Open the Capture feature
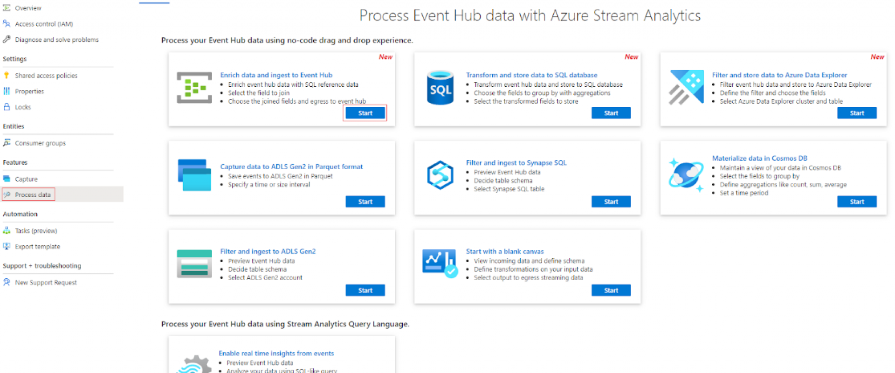 [x=26, y=179]
